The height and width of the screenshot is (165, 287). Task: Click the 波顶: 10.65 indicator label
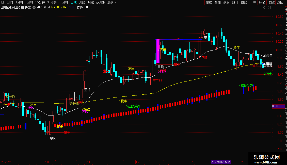click(x=84, y=8)
